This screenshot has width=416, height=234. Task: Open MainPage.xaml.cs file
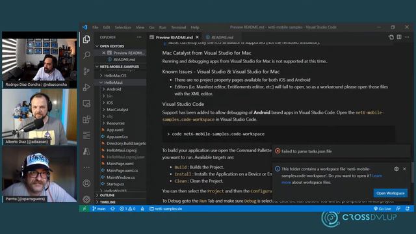click(120, 170)
